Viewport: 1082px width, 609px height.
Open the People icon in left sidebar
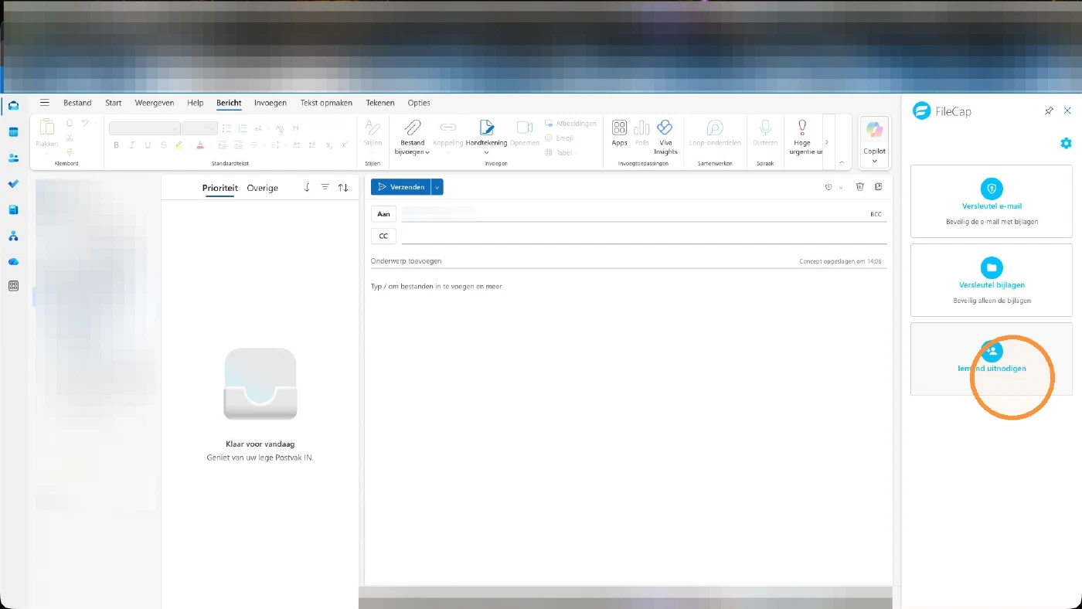[13, 158]
